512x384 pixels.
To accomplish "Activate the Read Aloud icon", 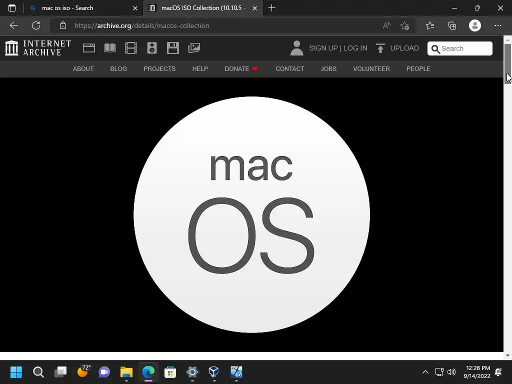I will [386, 25].
